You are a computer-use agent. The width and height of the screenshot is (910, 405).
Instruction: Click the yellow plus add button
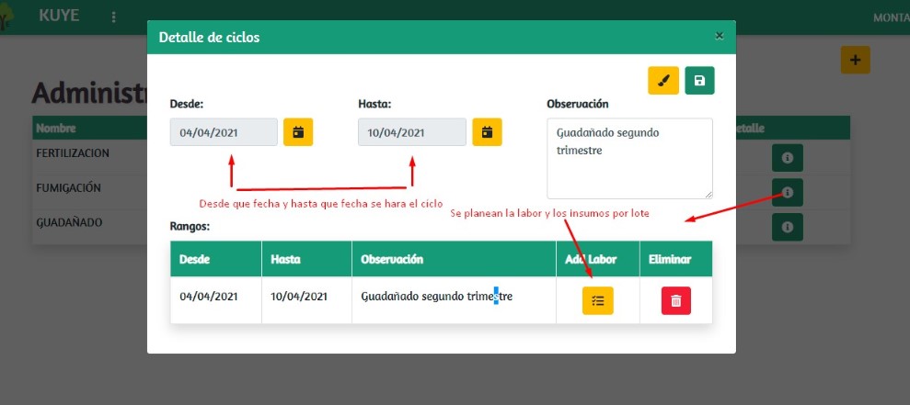855,60
